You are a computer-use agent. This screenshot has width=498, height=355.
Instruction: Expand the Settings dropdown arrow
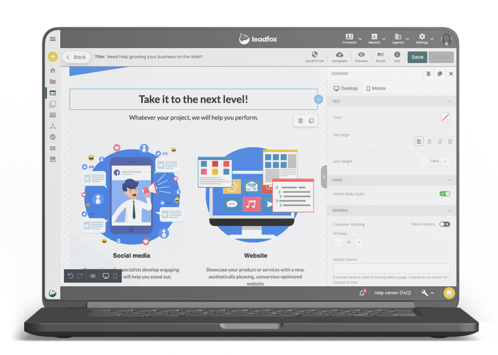click(x=432, y=39)
